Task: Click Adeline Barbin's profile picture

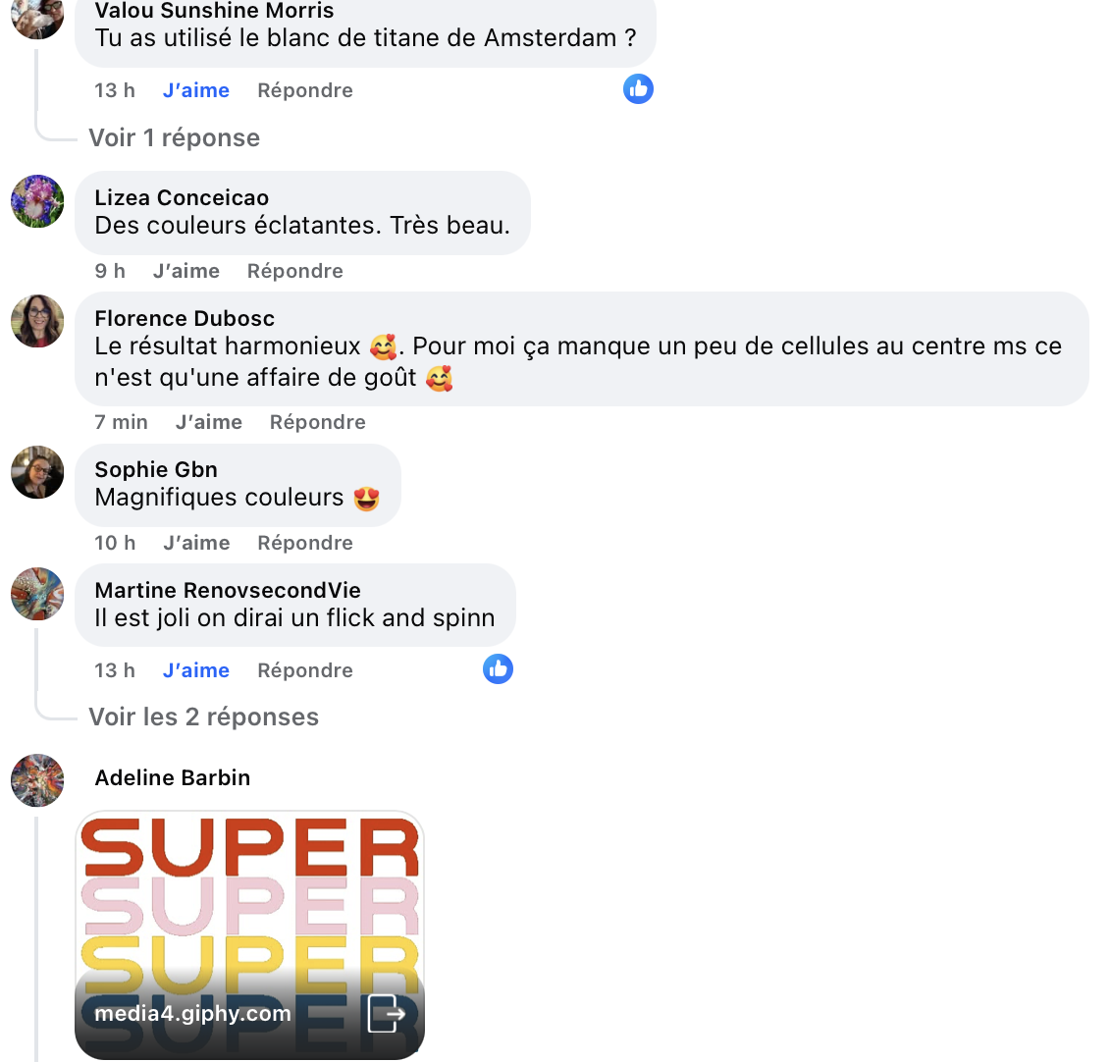Action: [x=37, y=780]
